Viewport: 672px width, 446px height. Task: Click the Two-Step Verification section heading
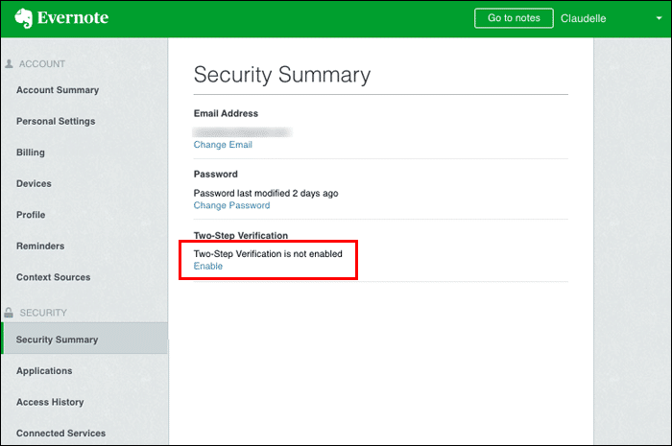tap(241, 235)
